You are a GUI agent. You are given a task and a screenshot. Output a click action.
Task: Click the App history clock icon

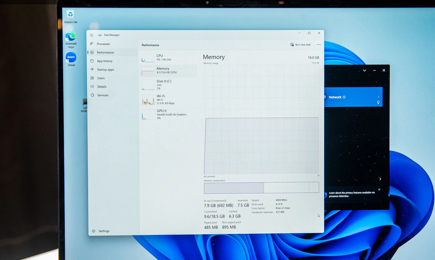tap(92, 61)
